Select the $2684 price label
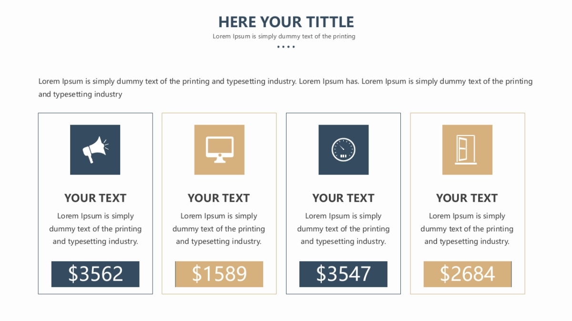 [x=467, y=274]
